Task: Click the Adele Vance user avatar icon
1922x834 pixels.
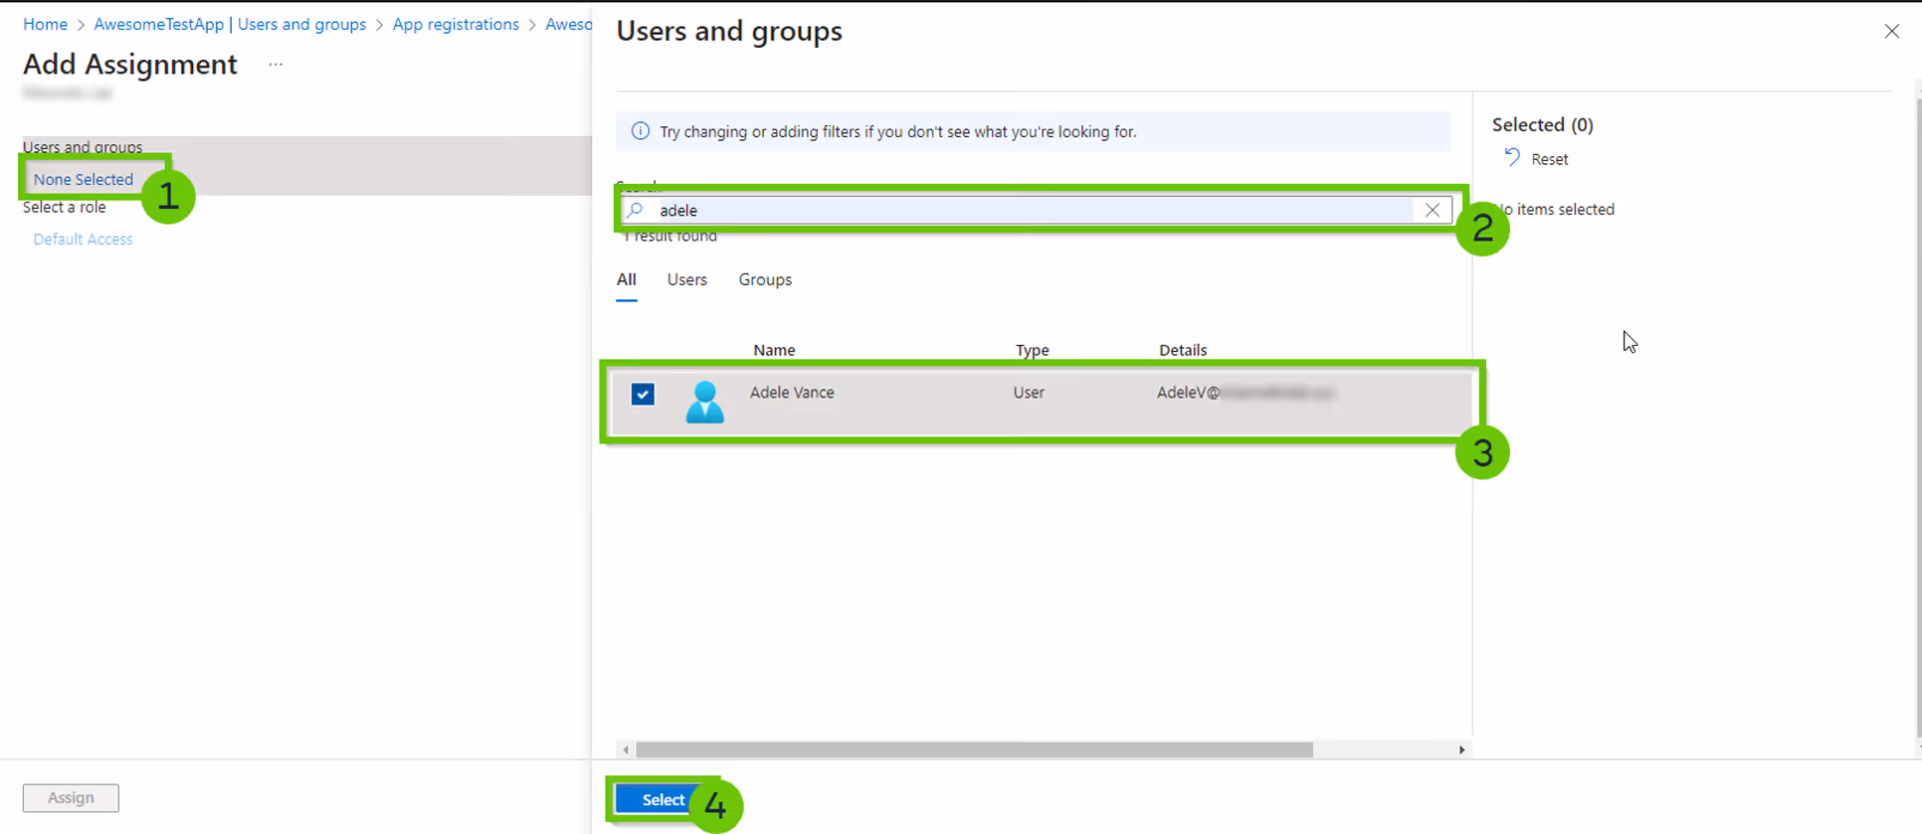Action: click(x=704, y=402)
